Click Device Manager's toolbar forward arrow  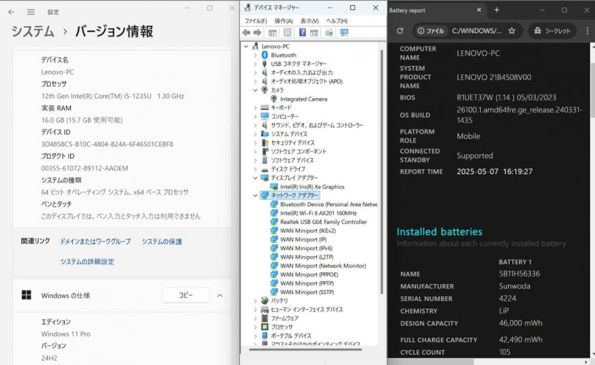[x=257, y=33]
